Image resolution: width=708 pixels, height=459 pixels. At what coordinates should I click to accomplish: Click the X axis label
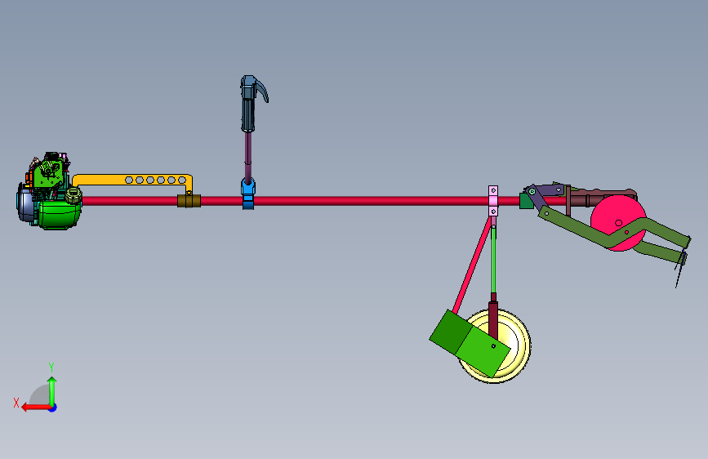tap(16, 403)
